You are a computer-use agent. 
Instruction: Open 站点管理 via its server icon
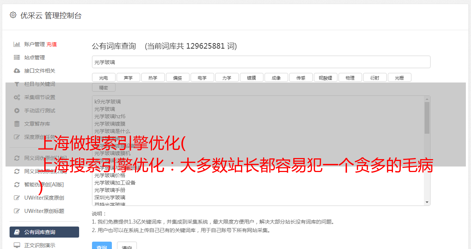tap(17, 57)
